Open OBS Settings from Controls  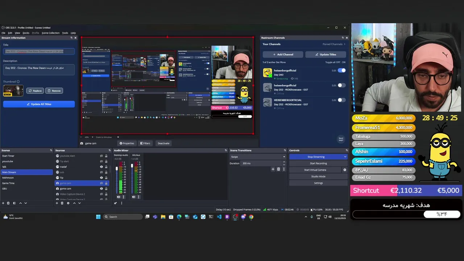tap(318, 183)
